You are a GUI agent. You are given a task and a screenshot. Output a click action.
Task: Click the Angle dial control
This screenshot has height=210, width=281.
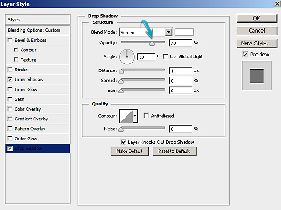[x=127, y=57]
